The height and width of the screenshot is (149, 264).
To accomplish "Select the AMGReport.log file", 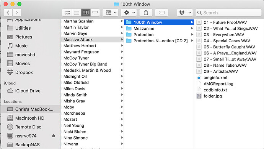I will [x=229, y=83].
